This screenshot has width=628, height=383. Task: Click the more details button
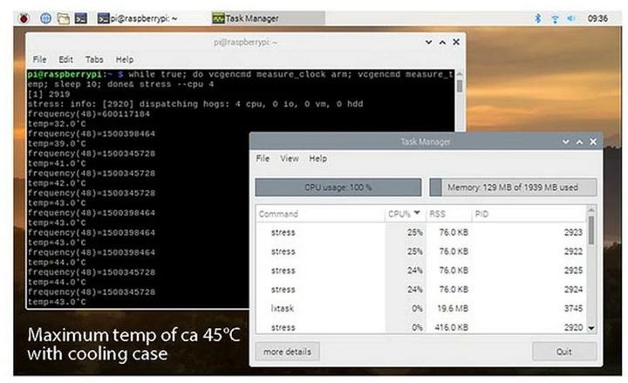[287, 352]
